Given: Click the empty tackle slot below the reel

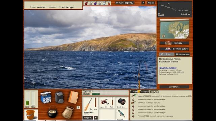Looking at the screenshot, I should click(x=106, y=114).
